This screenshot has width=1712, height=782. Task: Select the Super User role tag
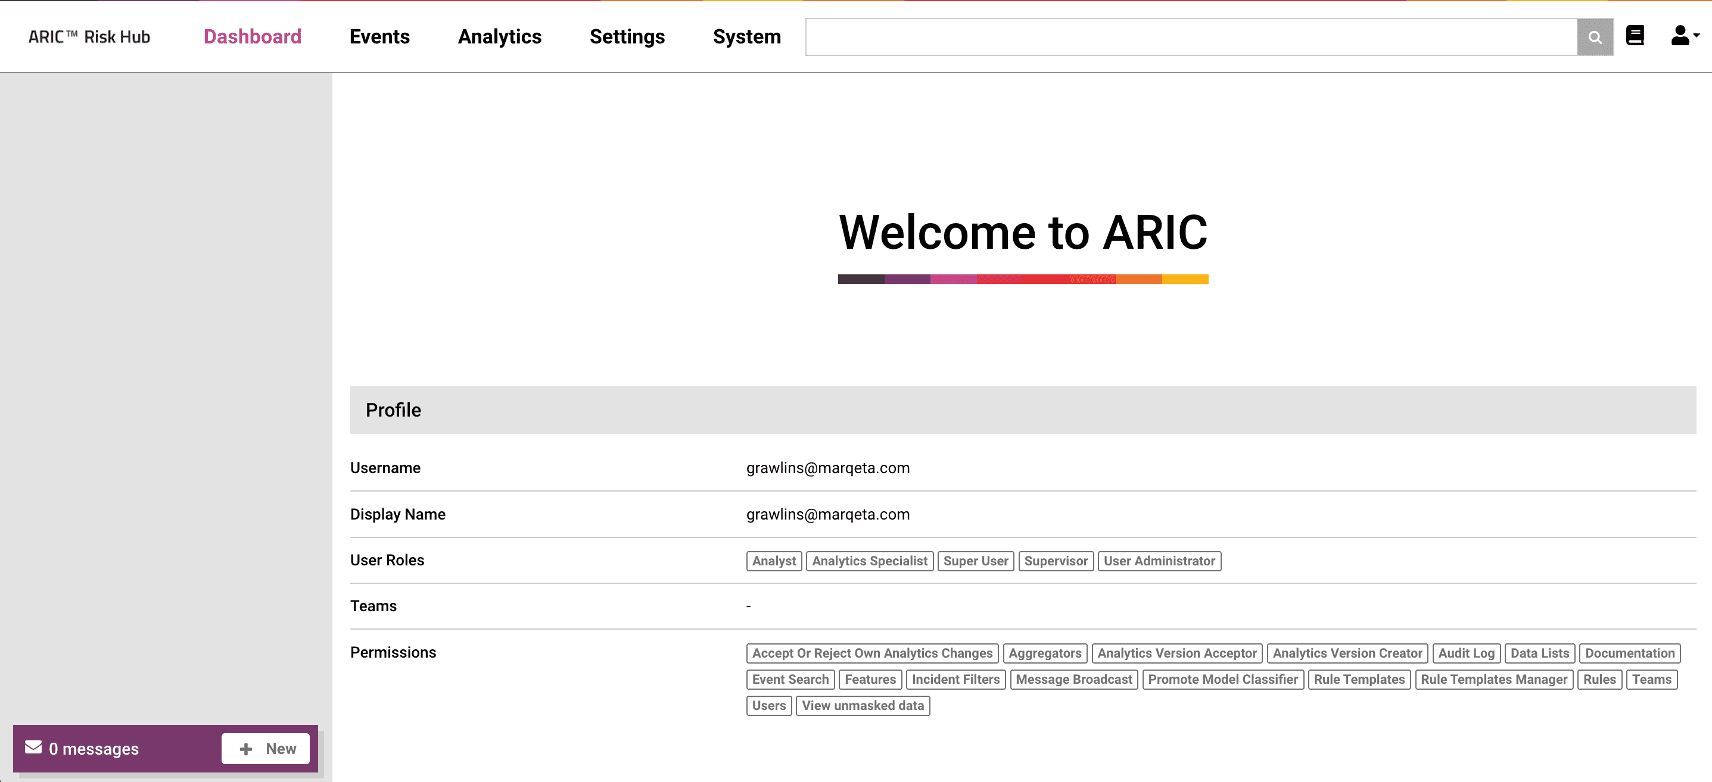(976, 561)
